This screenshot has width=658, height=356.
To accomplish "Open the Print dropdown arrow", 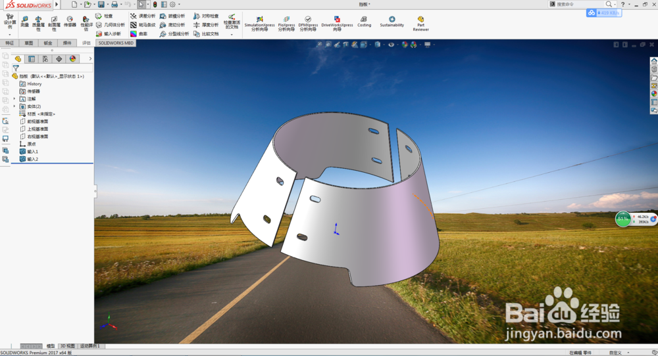I will click(121, 5).
